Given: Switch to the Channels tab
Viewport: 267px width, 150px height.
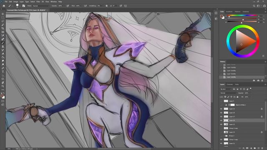Looking at the screenshot, I should tap(229, 84).
